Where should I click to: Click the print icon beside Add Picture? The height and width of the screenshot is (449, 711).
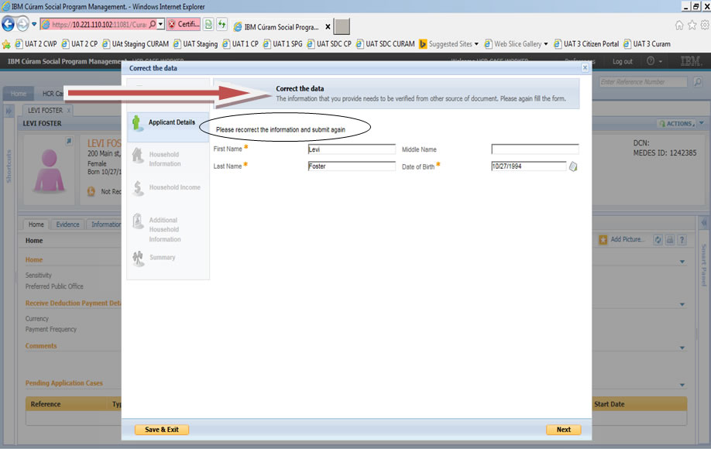[x=670, y=240]
